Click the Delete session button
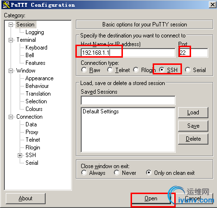 point(193,139)
